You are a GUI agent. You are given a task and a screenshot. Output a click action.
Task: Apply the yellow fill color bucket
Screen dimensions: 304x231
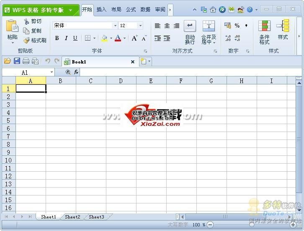(104, 38)
